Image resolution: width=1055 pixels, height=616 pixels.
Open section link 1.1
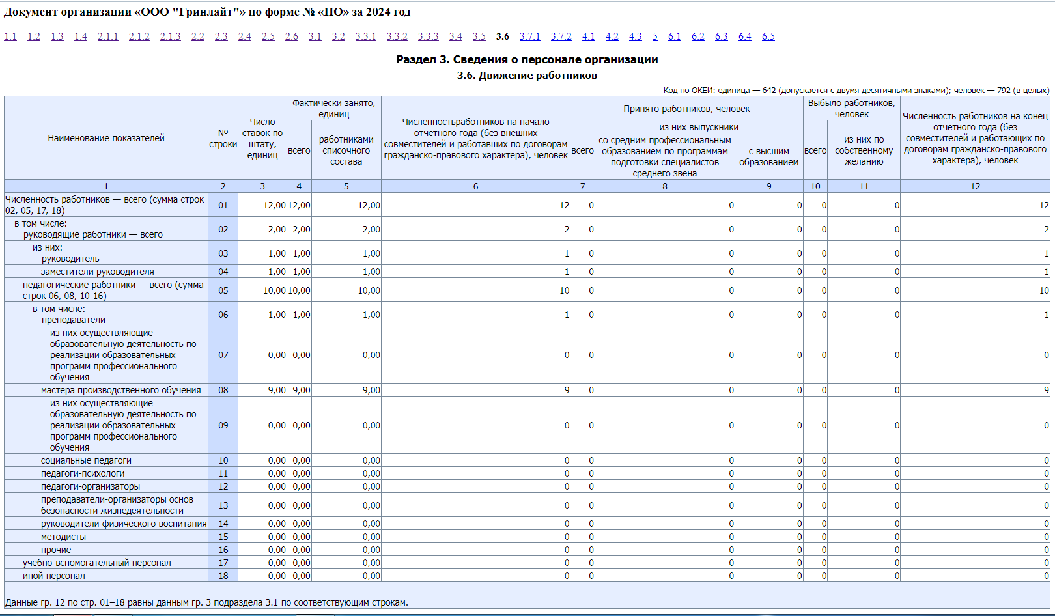(x=10, y=36)
